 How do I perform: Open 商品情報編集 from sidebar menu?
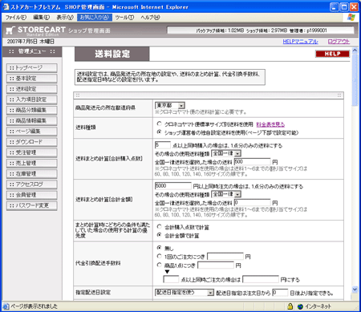coord(32,121)
